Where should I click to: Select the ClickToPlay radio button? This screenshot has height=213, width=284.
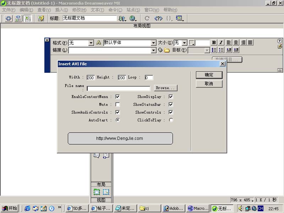coord(171,120)
